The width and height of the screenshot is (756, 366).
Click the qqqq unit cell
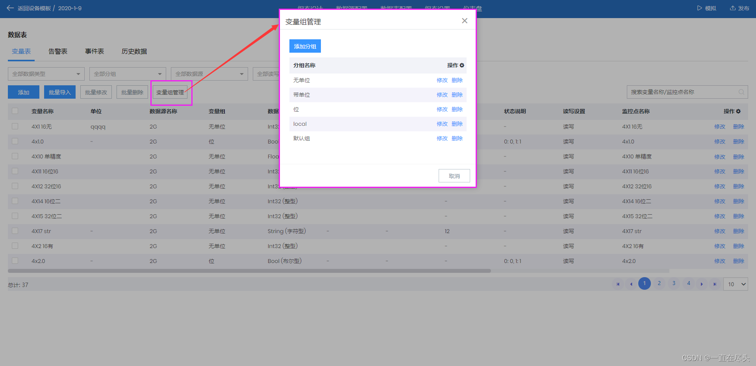click(98, 127)
